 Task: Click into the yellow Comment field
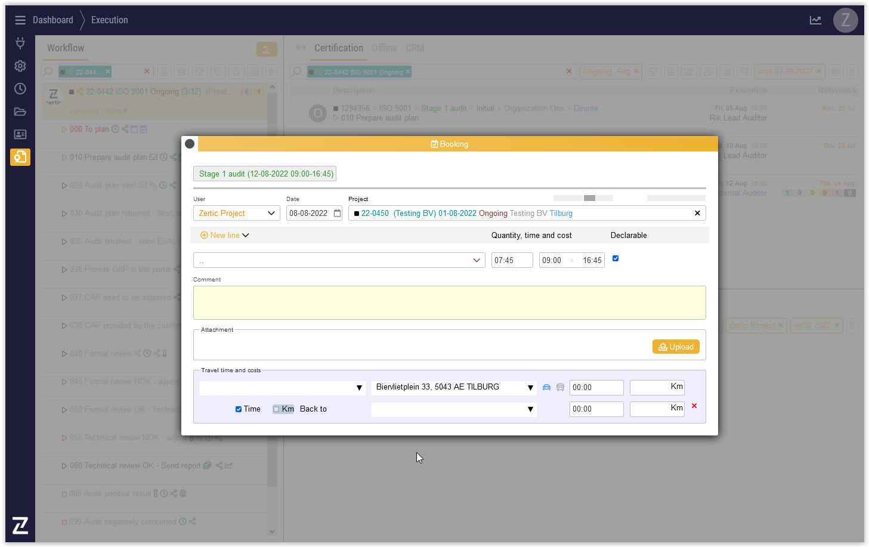pyautogui.click(x=449, y=302)
